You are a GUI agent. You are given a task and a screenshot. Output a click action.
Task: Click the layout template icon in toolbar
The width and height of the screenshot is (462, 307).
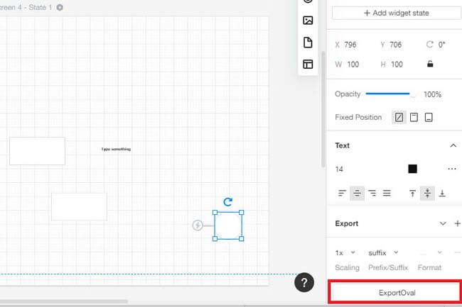tap(308, 64)
